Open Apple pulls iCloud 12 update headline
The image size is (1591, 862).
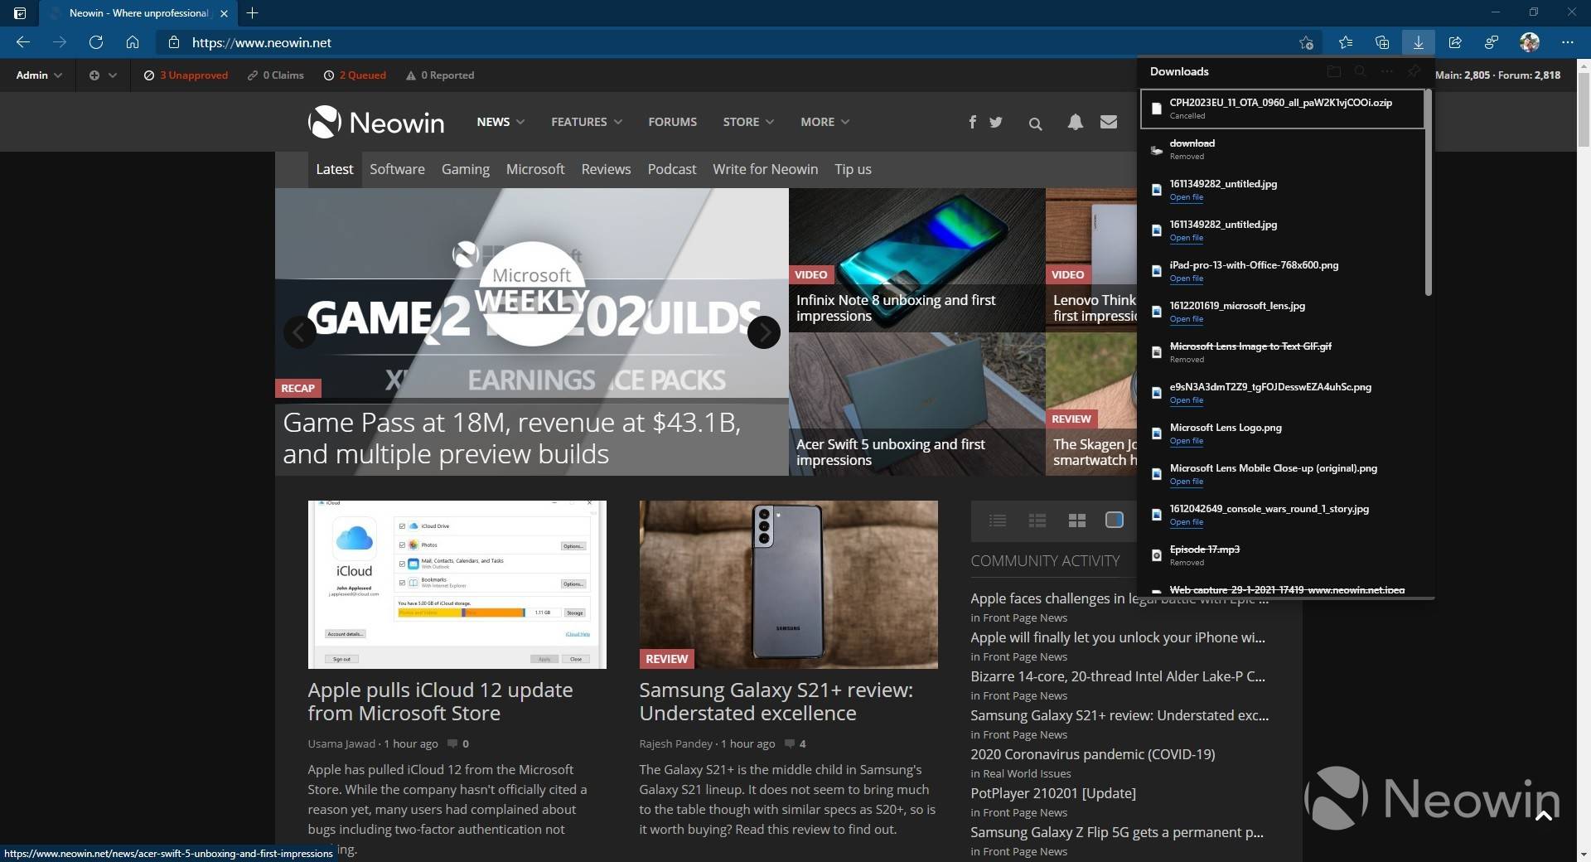[x=440, y=701]
